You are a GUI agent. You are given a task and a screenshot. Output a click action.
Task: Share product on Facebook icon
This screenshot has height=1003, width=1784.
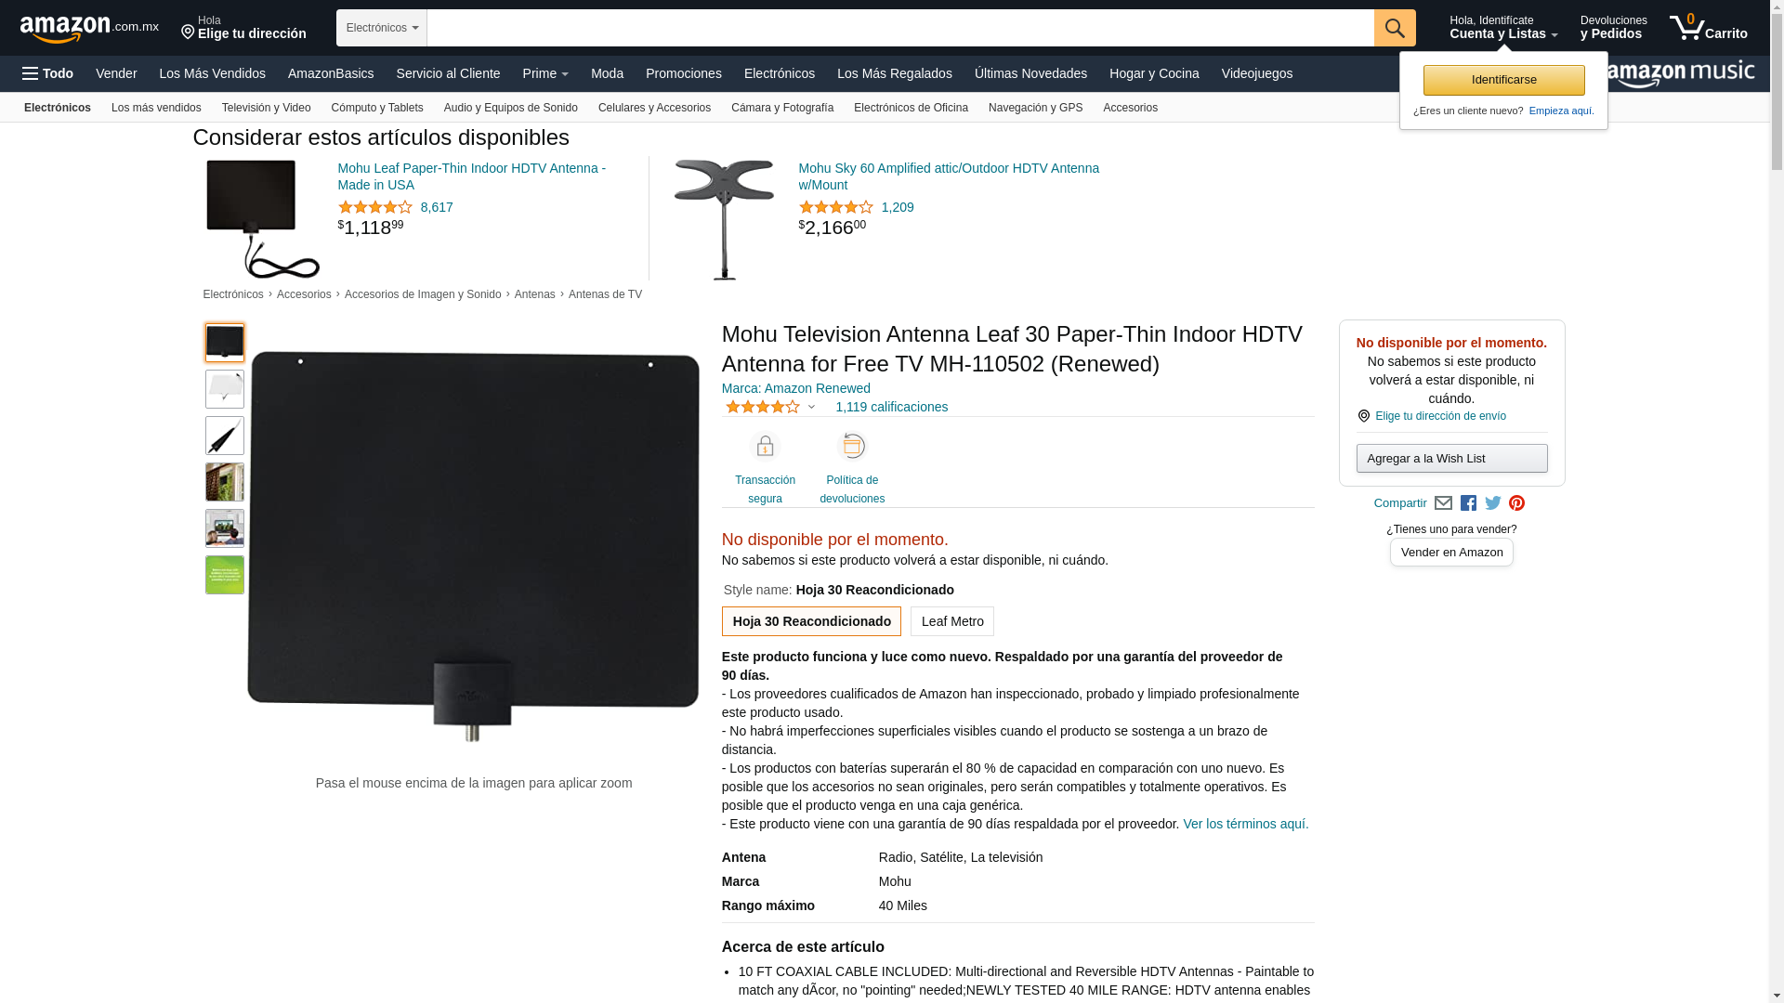pyautogui.click(x=1468, y=503)
